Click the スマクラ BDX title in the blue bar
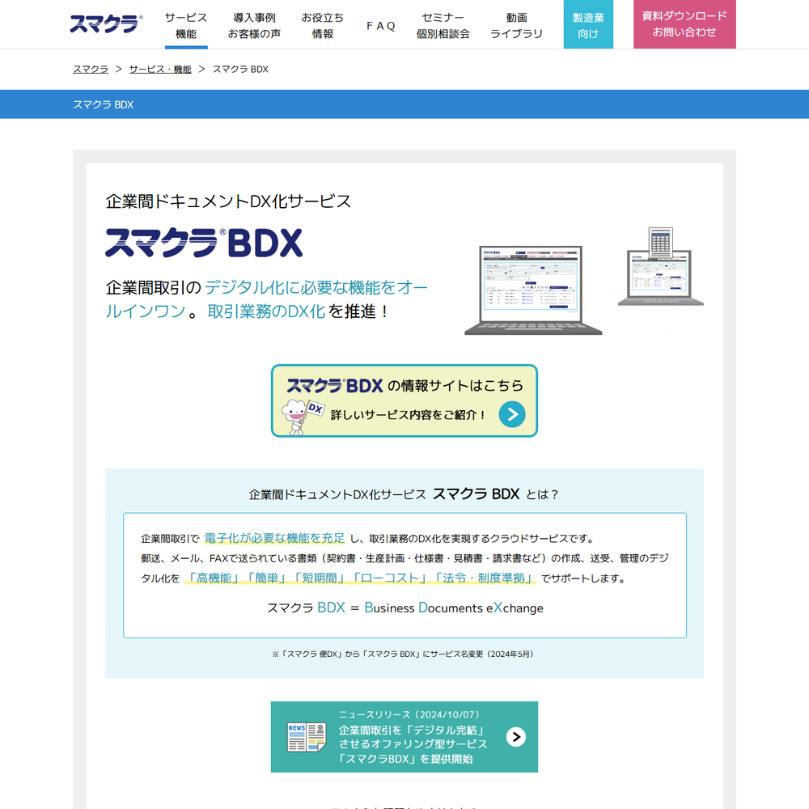Screen dimensions: 809x809 (104, 104)
